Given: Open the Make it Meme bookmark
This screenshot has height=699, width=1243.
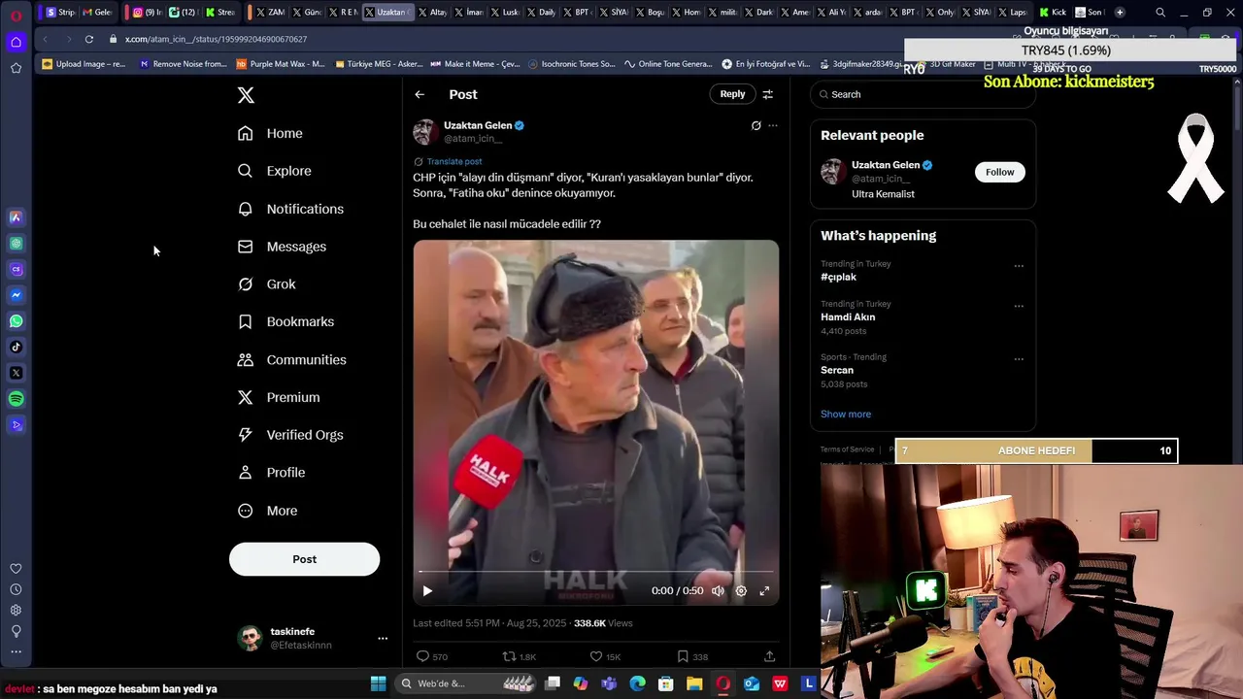Looking at the screenshot, I should 475,64.
